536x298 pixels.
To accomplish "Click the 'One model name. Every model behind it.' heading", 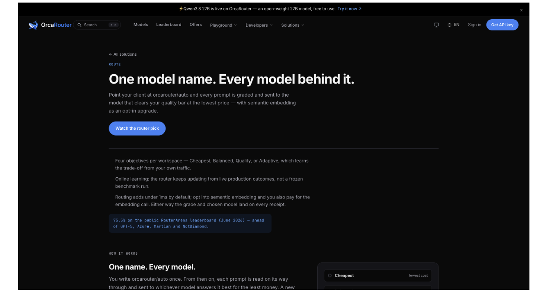I will point(232,79).
